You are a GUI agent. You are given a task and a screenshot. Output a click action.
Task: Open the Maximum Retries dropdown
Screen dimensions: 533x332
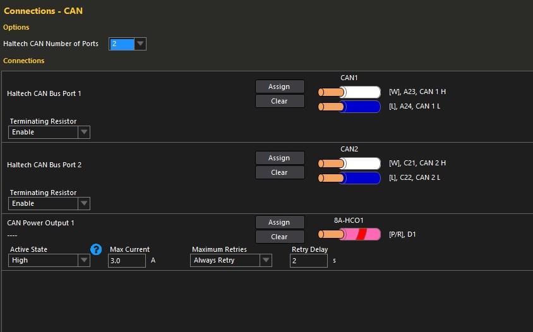click(x=231, y=260)
